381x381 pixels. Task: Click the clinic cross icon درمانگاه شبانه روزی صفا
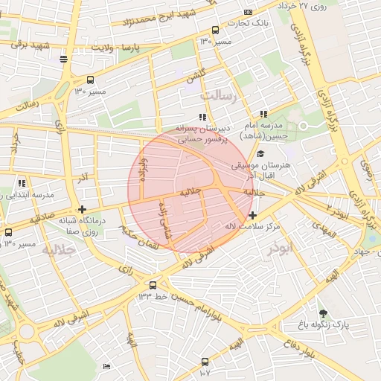click(82, 210)
